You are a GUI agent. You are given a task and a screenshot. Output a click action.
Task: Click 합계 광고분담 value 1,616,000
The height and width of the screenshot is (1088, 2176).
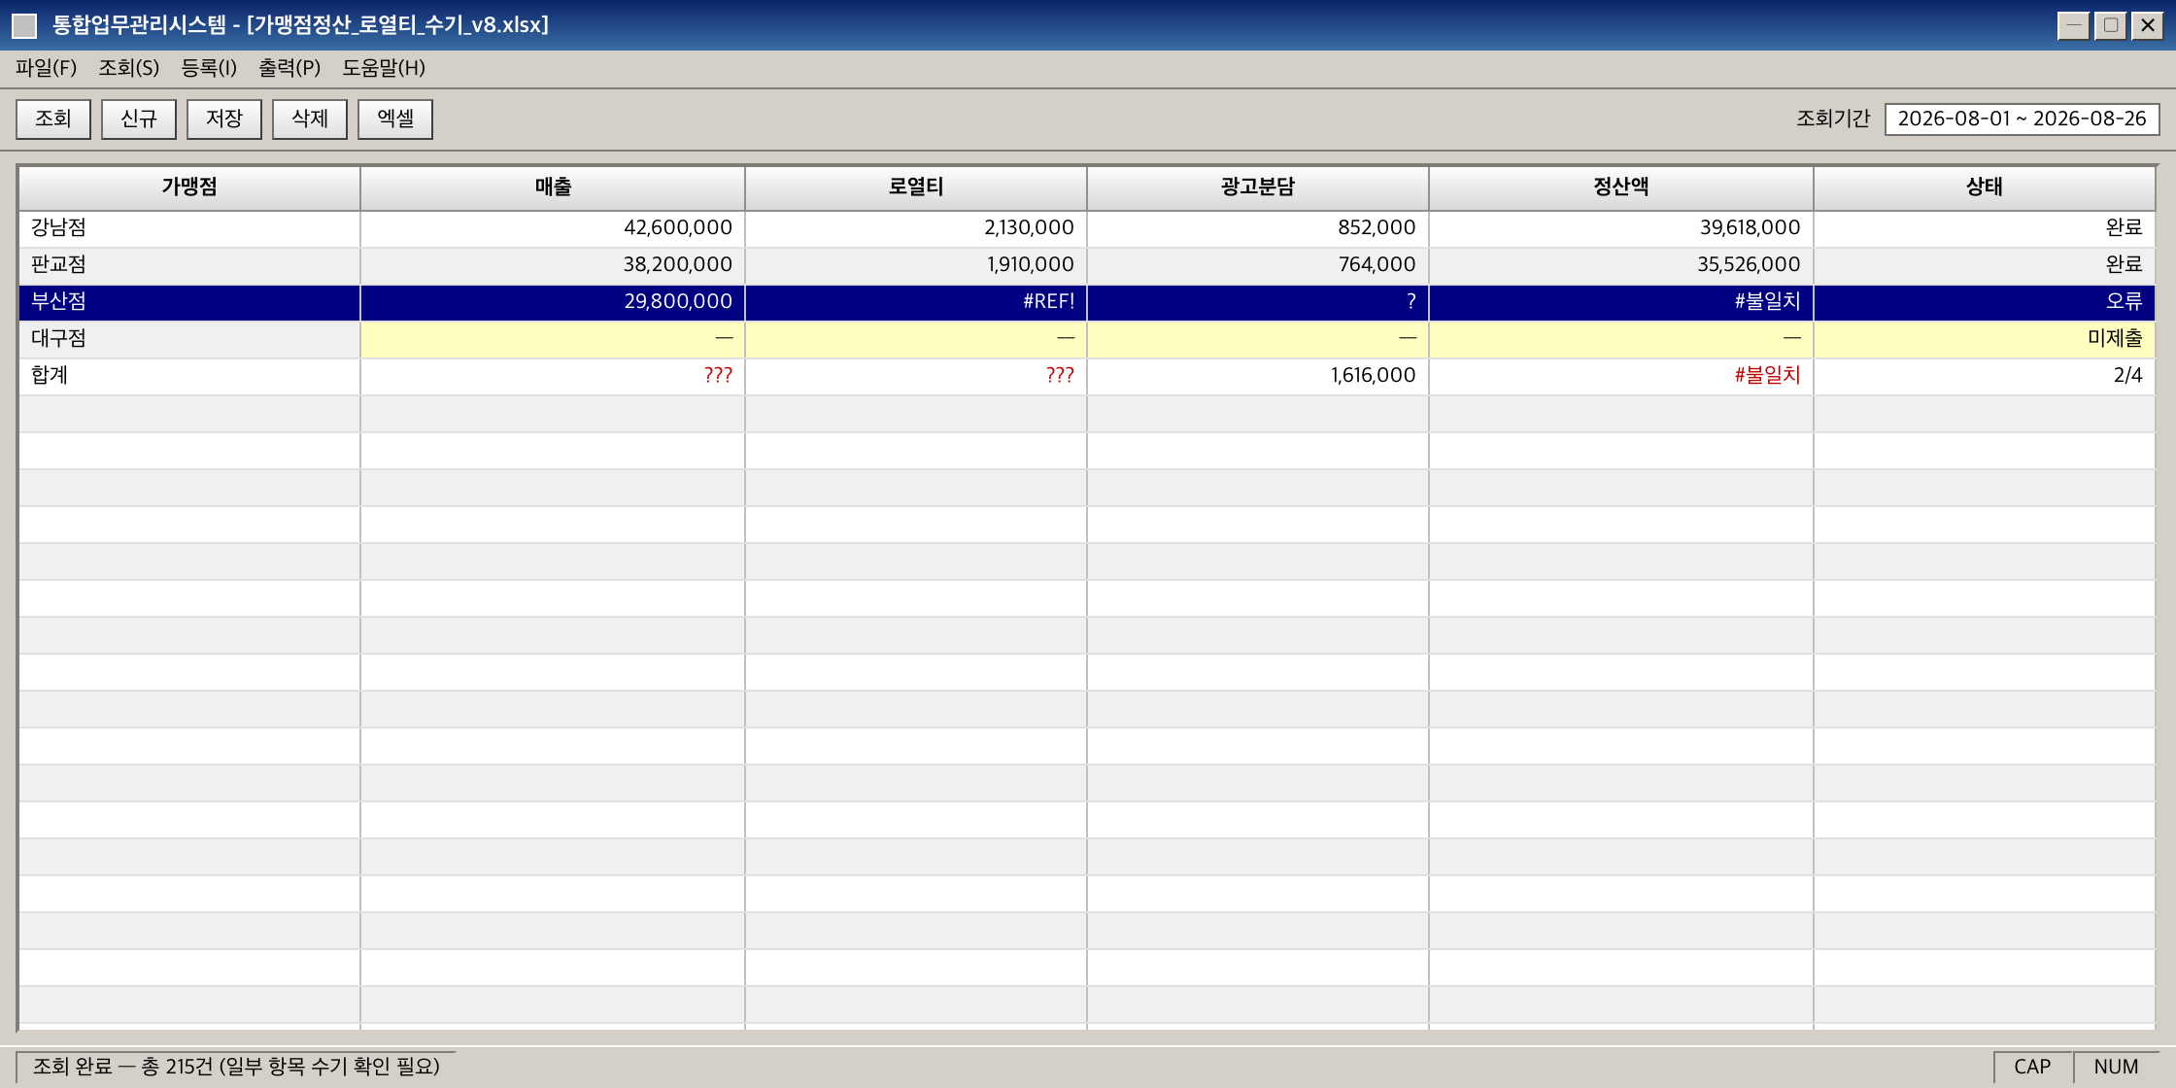click(x=1258, y=376)
